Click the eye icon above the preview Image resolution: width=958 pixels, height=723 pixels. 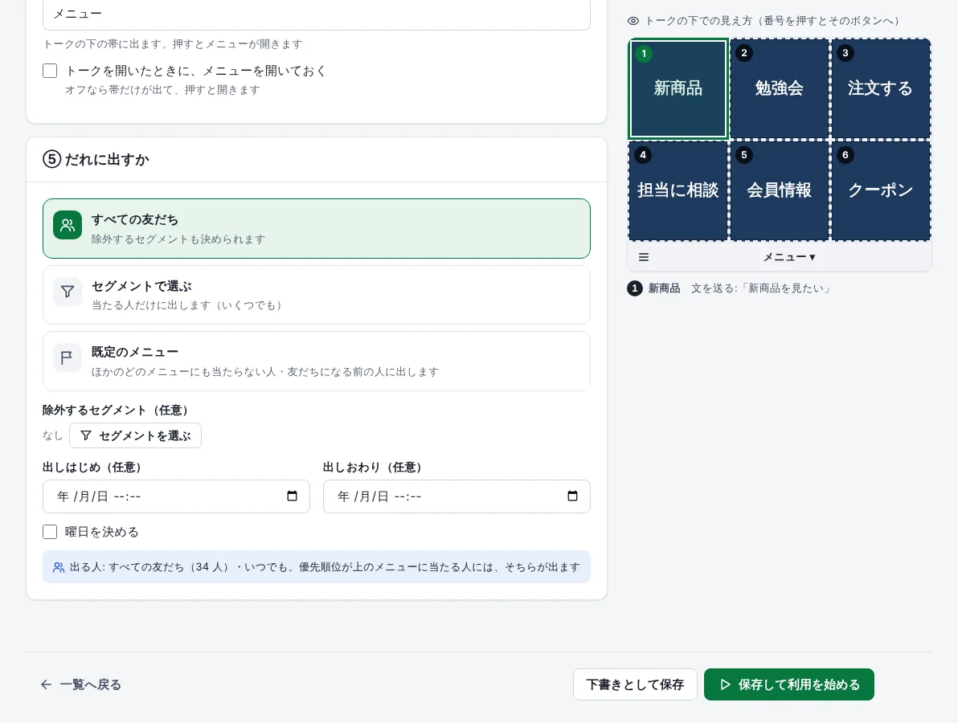click(633, 21)
